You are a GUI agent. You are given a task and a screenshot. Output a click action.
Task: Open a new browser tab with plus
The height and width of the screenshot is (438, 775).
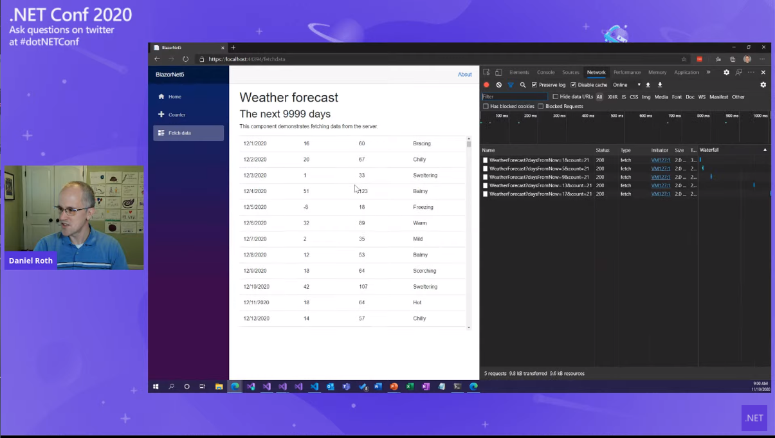233,48
